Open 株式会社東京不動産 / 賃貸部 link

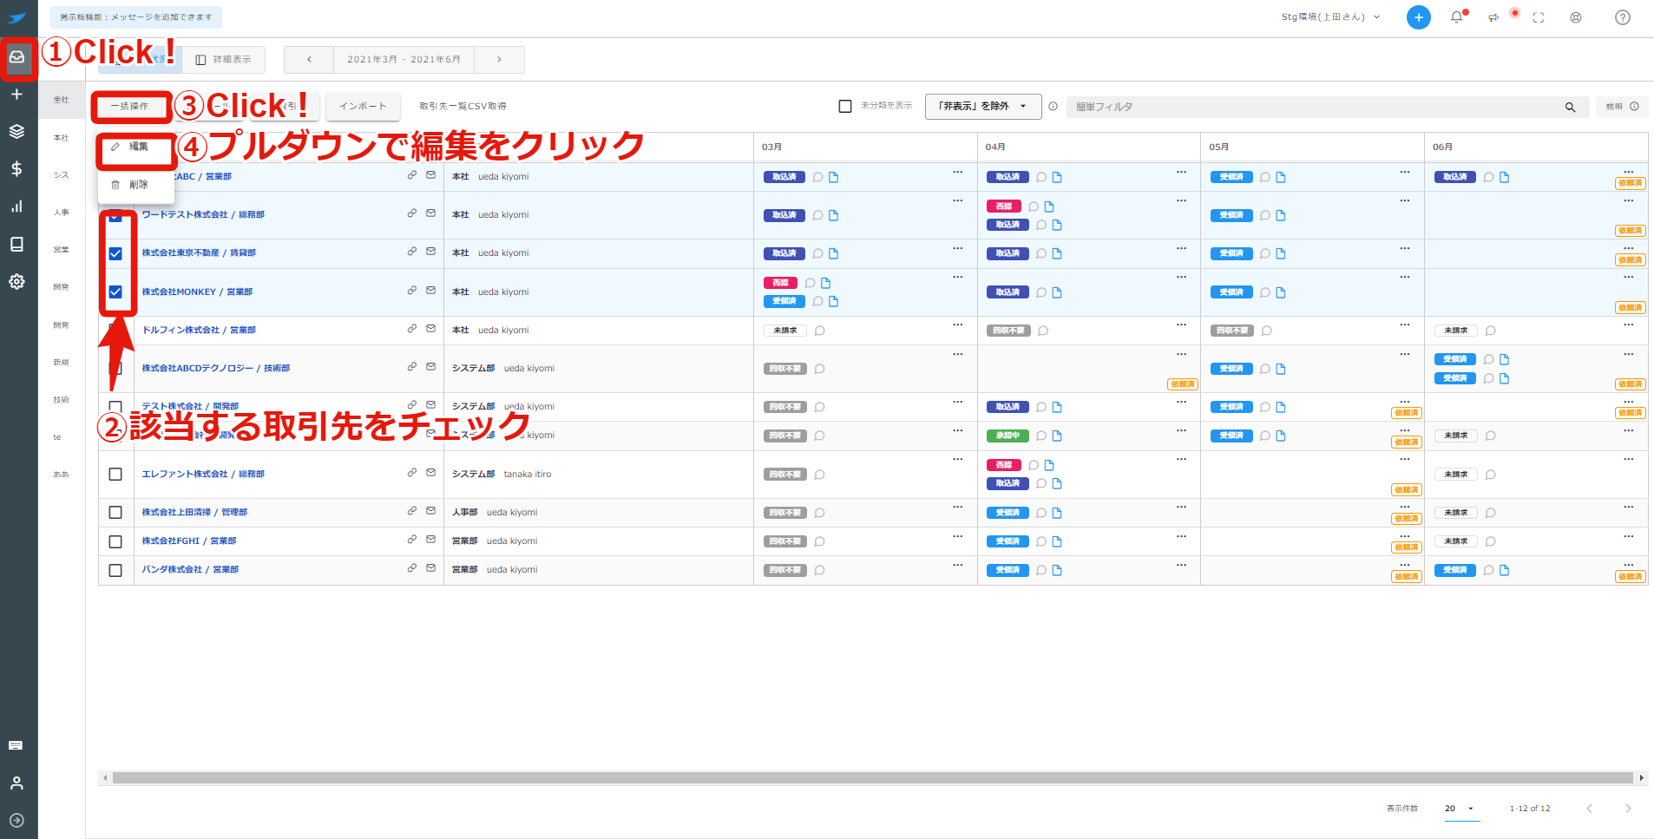199,252
